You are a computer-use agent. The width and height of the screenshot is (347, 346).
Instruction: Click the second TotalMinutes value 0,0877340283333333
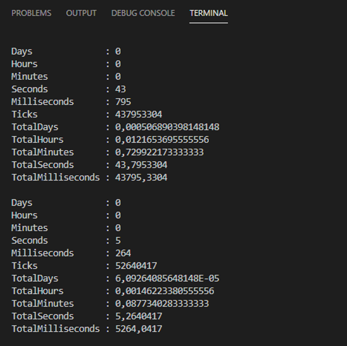[x=162, y=304]
